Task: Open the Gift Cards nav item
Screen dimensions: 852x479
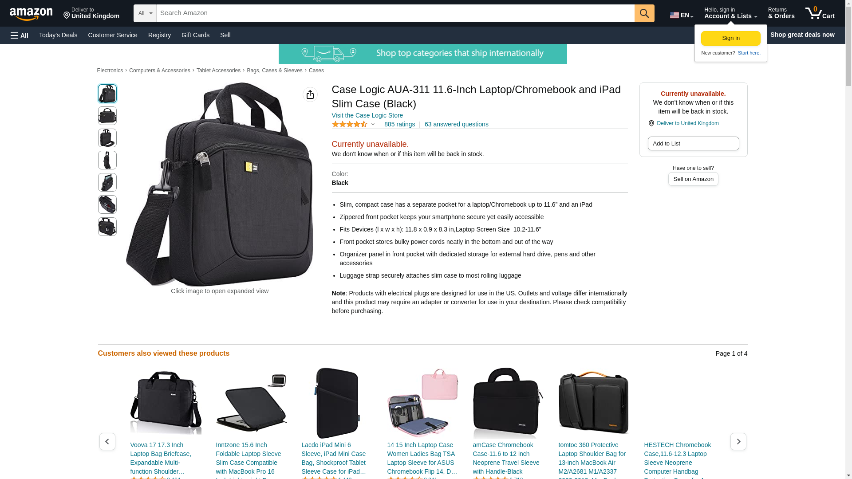Action: click(x=195, y=35)
